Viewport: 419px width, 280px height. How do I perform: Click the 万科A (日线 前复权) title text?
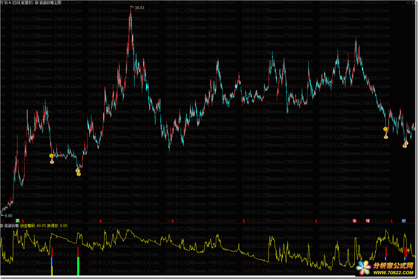click(17, 3)
